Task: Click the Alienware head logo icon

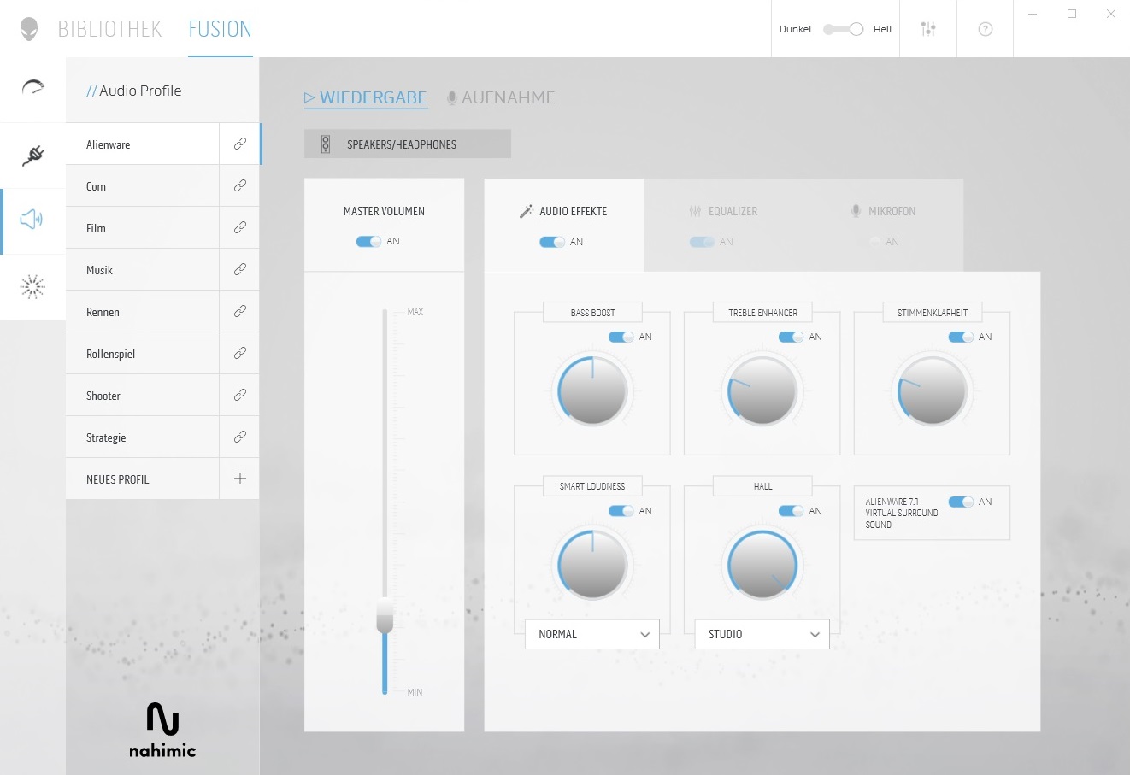Action: tap(29, 29)
